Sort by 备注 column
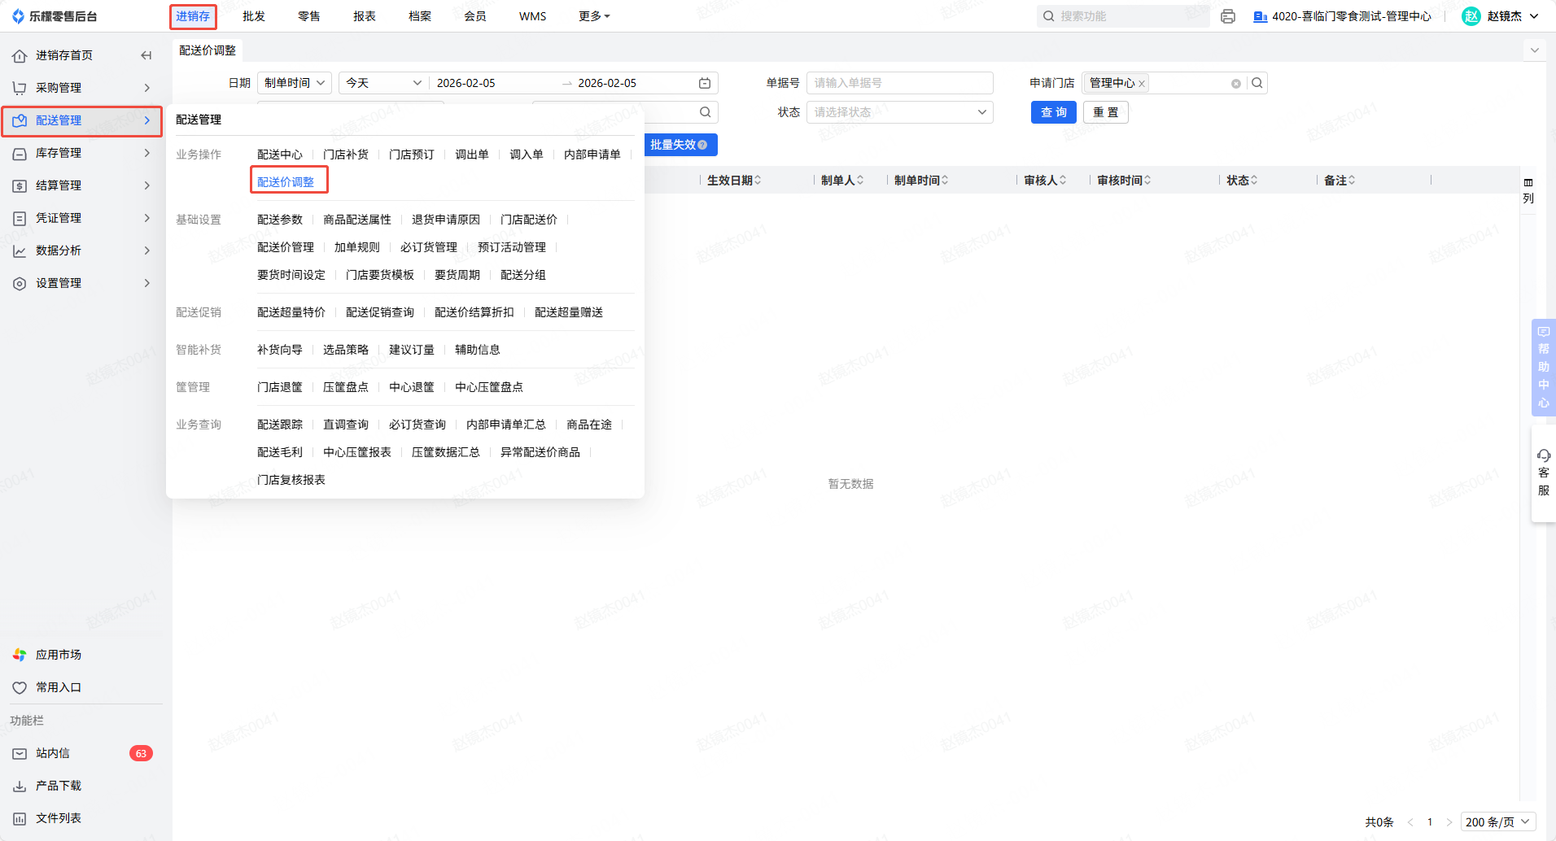This screenshot has width=1556, height=841. coord(1352,181)
